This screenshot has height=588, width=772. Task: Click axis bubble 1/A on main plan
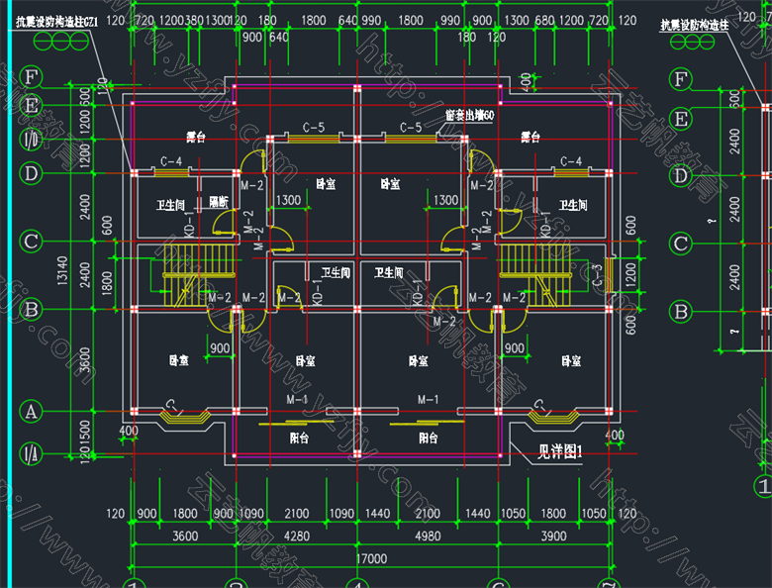pyautogui.click(x=31, y=454)
